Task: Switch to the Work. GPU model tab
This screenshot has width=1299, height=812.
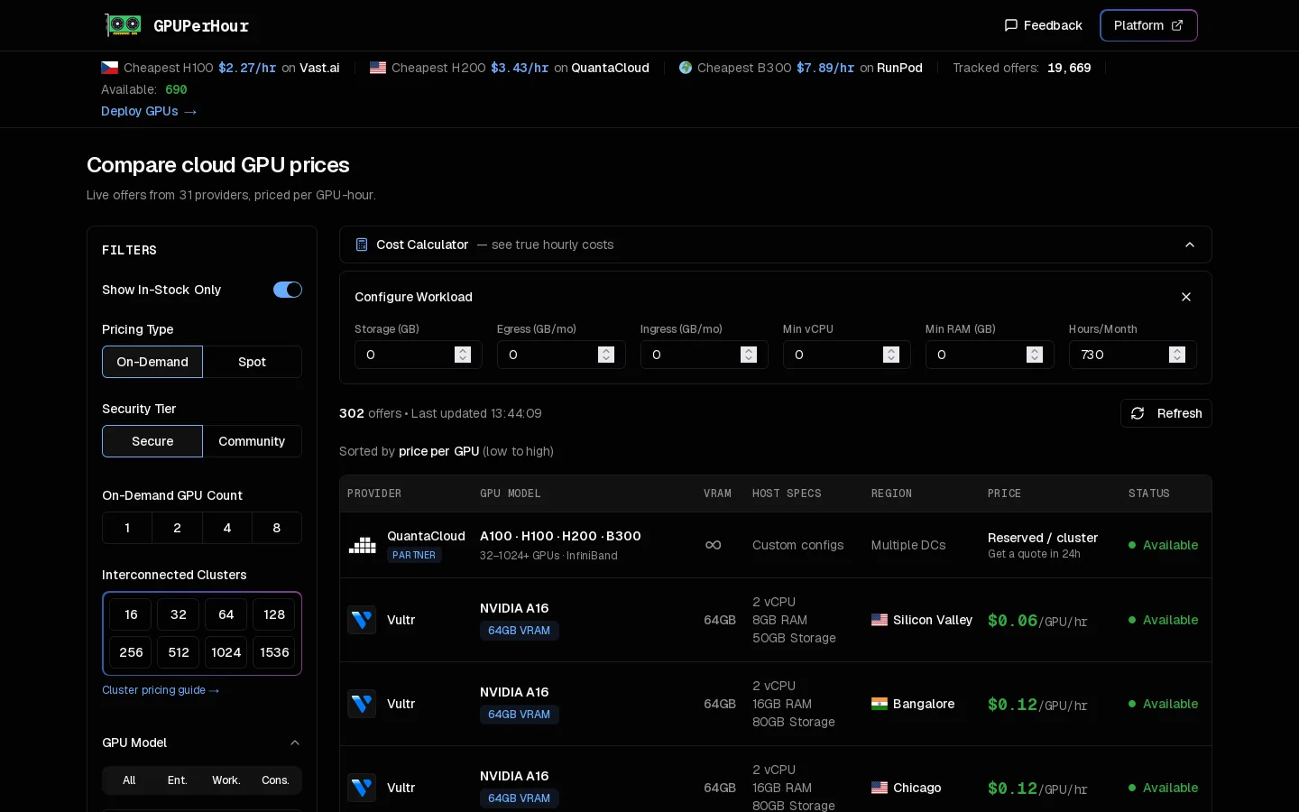Action: pyautogui.click(x=226, y=780)
